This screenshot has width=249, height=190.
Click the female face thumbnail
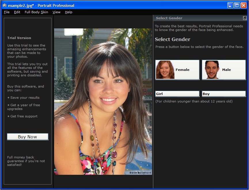click(x=165, y=70)
